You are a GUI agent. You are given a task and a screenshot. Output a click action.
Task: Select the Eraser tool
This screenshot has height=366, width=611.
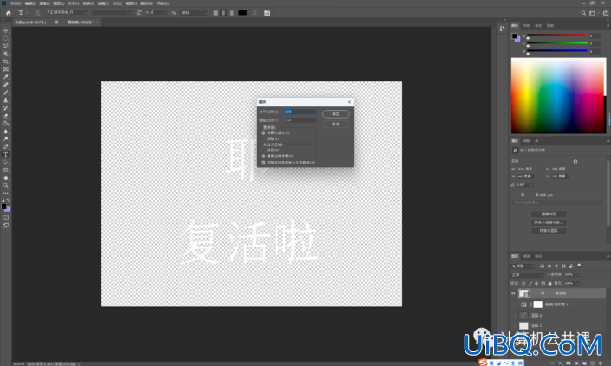[6, 116]
